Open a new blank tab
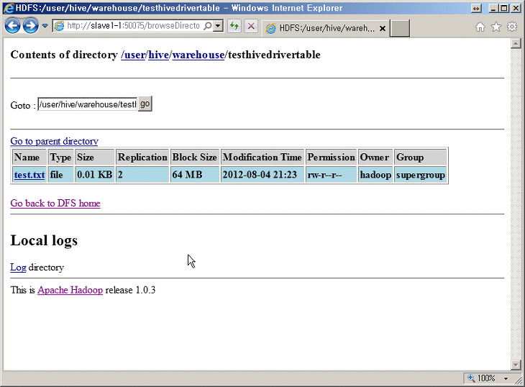 [x=400, y=29]
